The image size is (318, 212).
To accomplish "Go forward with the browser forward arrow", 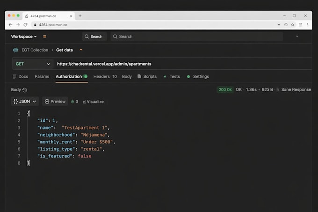I will coord(18,25).
